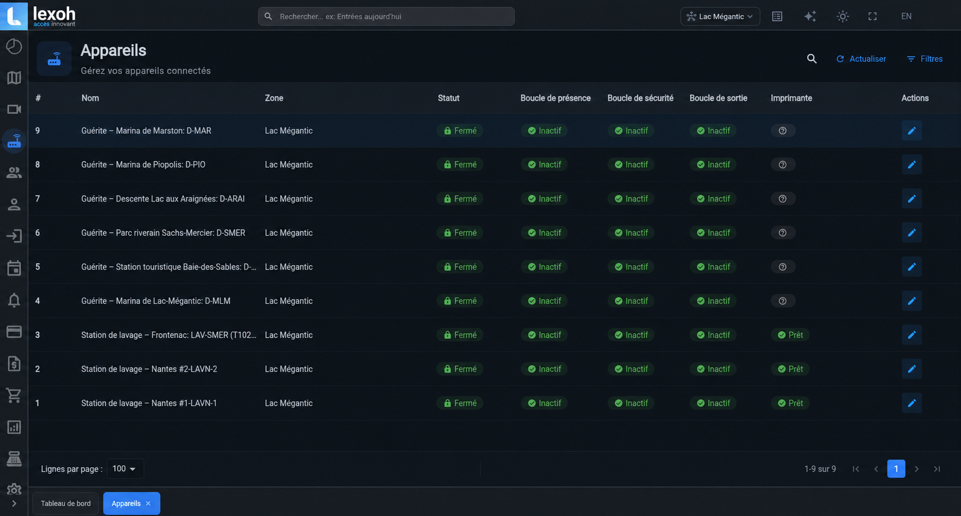Edit device Station de lavage Nantes #1-LAVN-1
Image resolution: width=961 pixels, height=516 pixels.
(912, 403)
